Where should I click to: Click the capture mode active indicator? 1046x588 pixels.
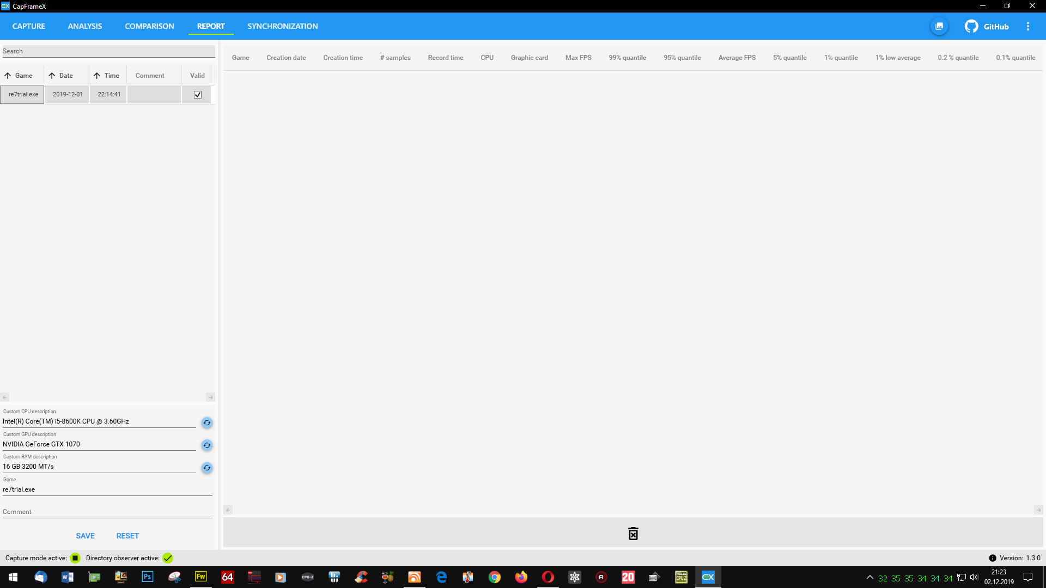pos(75,558)
